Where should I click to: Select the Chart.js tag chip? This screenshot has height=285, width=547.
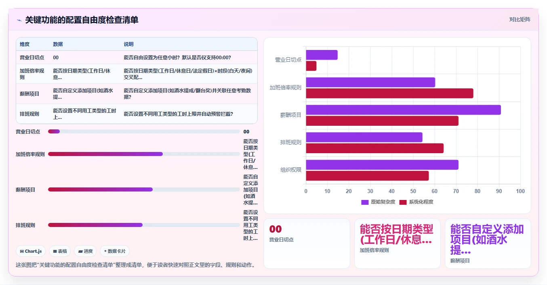pyautogui.click(x=31, y=251)
